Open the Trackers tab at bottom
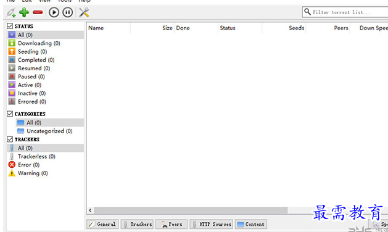 (x=137, y=225)
